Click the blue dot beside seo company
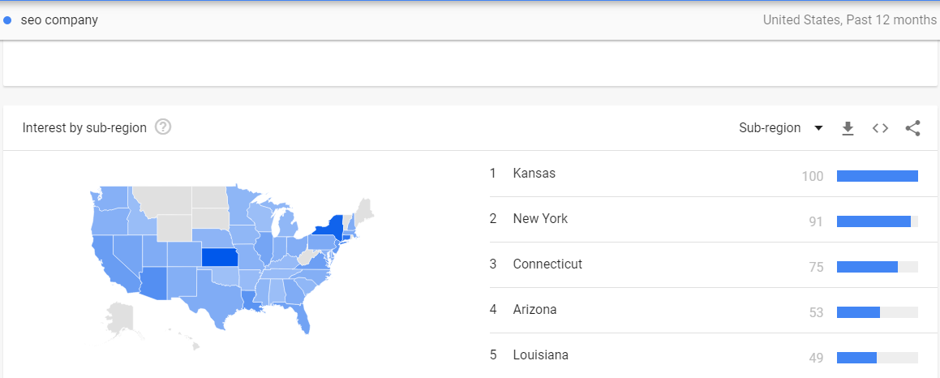This screenshot has width=940, height=378. pyautogui.click(x=7, y=20)
